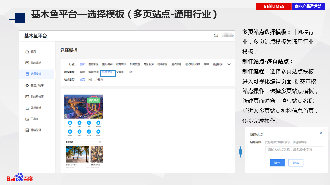The image size is (330, 185).
Task: Filter industry by 整形美容
Action: click(x=107, y=64)
